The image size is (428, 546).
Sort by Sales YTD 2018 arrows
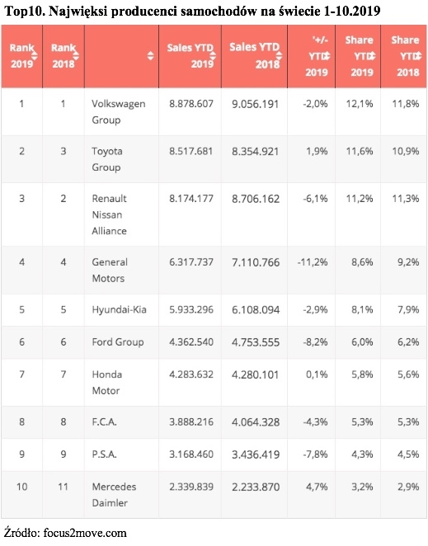[279, 56]
